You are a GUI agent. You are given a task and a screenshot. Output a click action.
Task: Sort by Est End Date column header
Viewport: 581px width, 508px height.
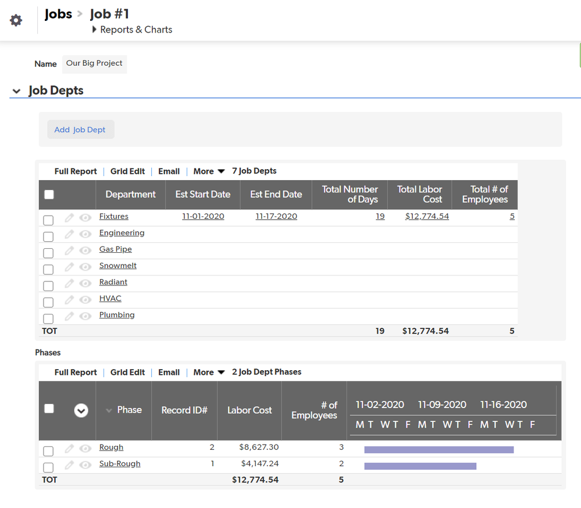pyautogui.click(x=276, y=194)
